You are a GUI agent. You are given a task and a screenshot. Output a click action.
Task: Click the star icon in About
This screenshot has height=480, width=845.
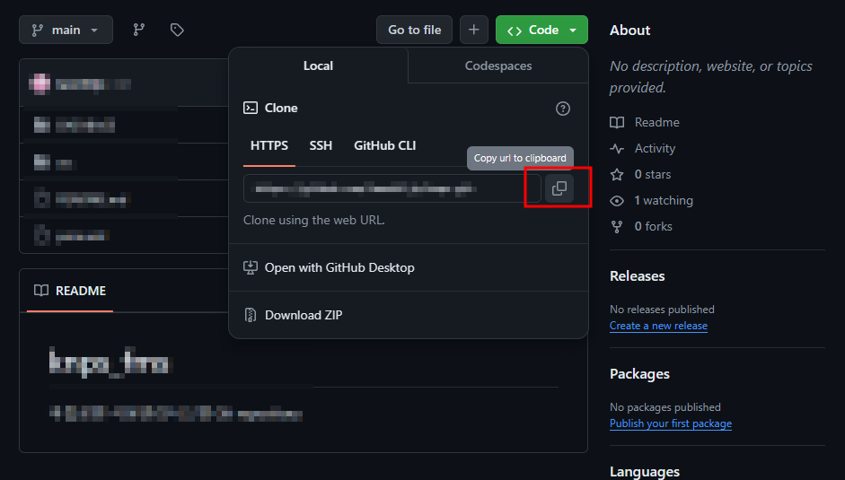pos(617,175)
